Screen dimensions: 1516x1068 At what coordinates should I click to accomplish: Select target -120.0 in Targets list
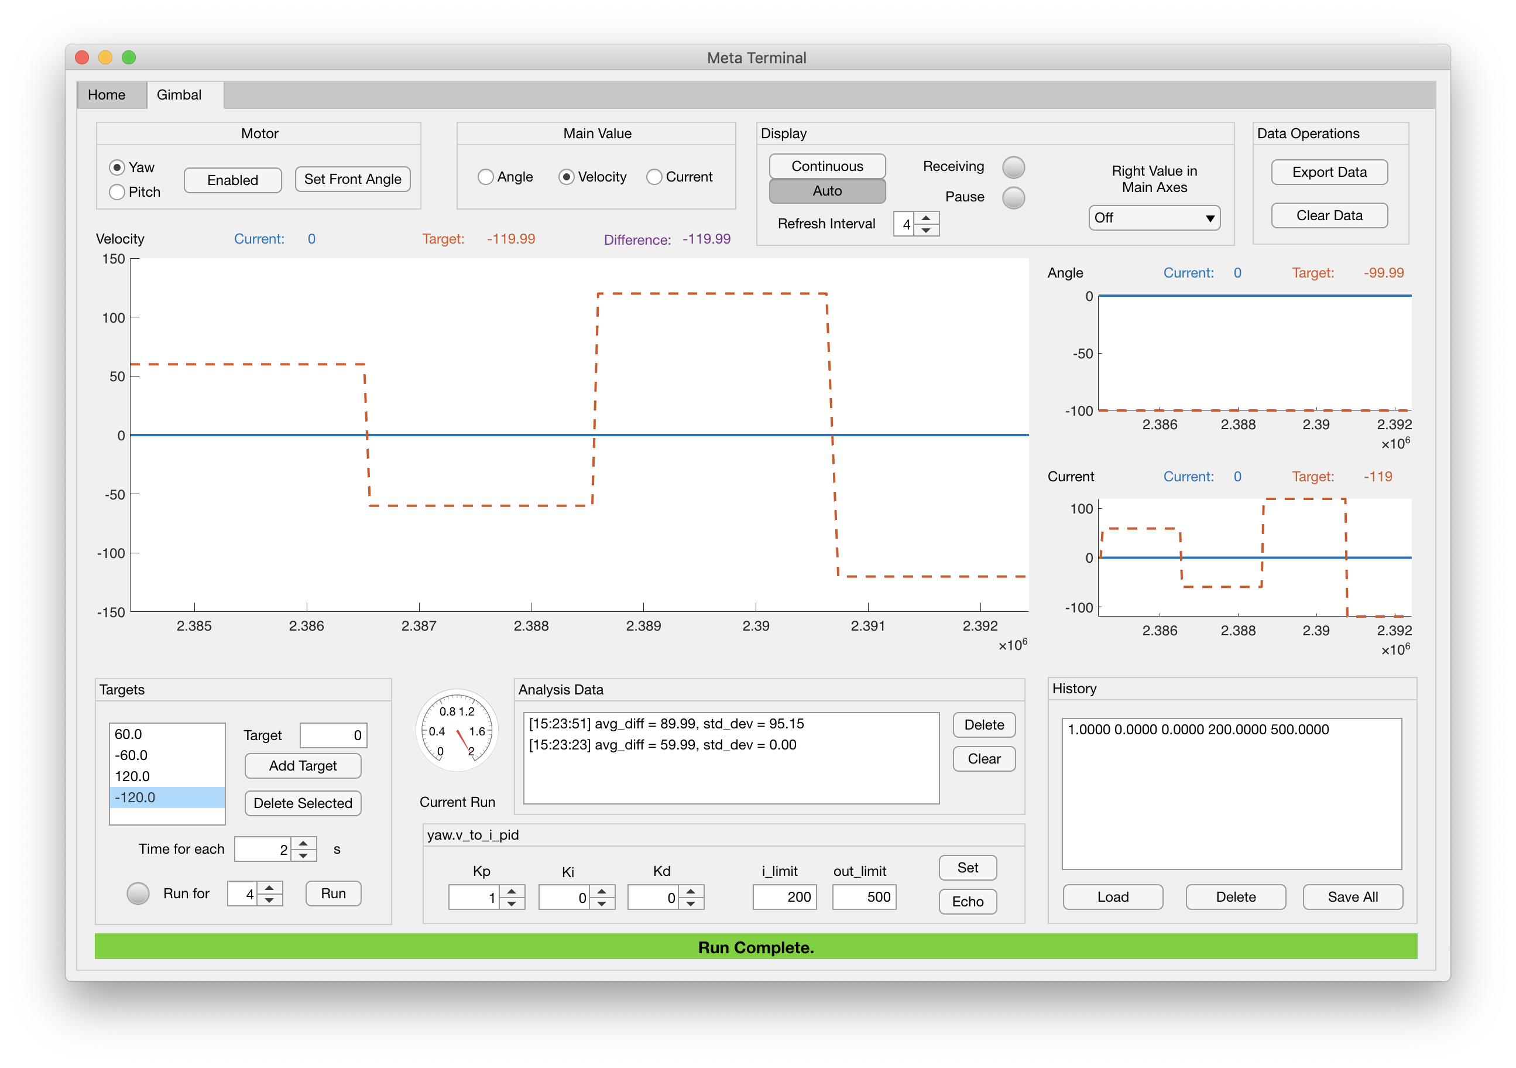tap(167, 797)
